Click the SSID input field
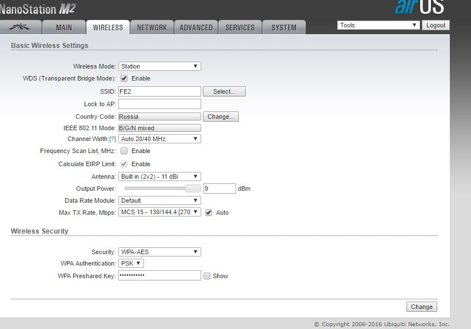 click(159, 91)
